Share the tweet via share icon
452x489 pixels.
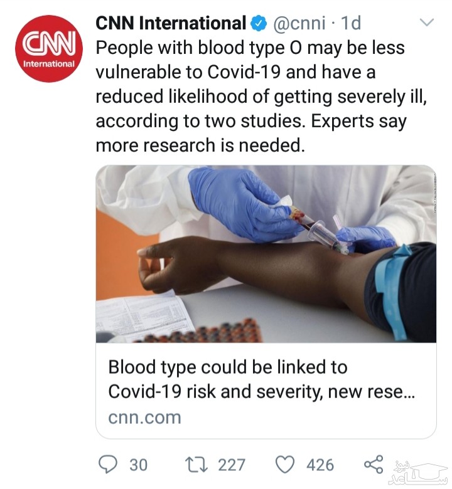(x=374, y=465)
